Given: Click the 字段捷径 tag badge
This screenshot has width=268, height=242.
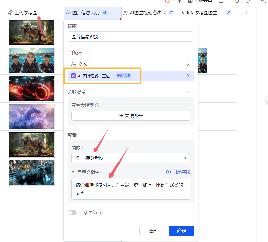Looking at the screenshot, I should pyautogui.click(x=123, y=76).
